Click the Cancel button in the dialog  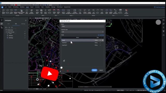(101, 70)
